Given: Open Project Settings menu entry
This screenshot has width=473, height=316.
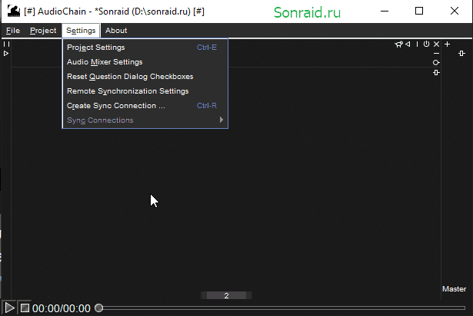Looking at the screenshot, I should pyautogui.click(x=145, y=48).
